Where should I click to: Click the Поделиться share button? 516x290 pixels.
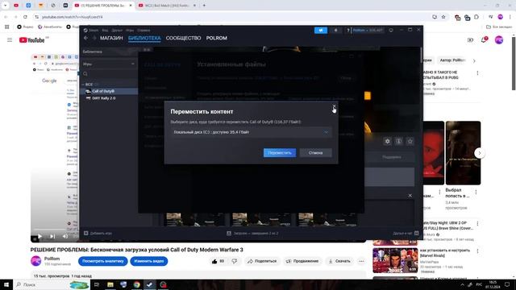pos(262,261)
